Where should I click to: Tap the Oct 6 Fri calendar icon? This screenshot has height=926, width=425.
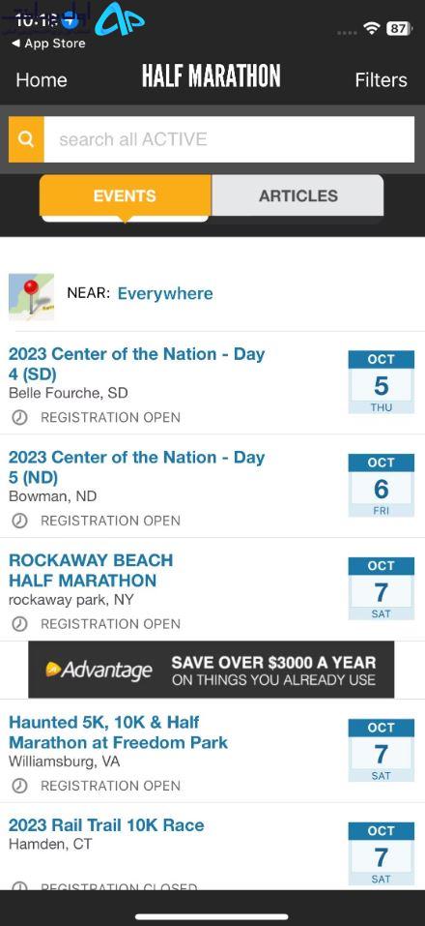click(381, 486)
